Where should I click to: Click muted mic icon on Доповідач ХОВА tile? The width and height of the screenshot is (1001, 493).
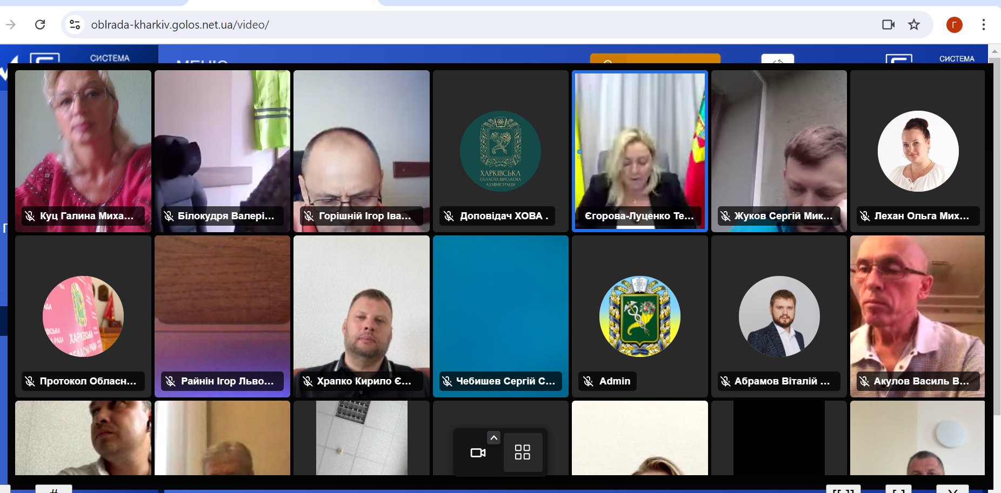449,216
